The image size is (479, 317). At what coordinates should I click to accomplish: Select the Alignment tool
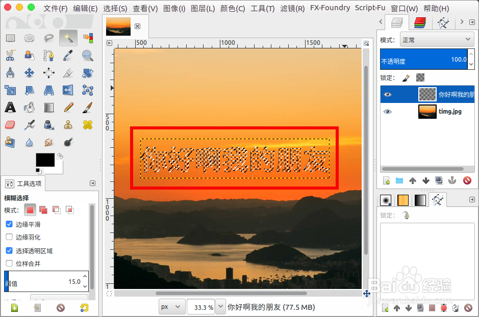[x=49, y=73]
